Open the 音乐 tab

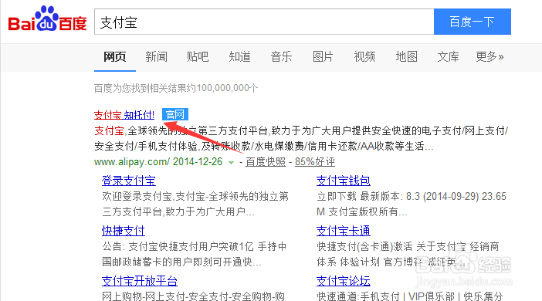tap(281, 56)
